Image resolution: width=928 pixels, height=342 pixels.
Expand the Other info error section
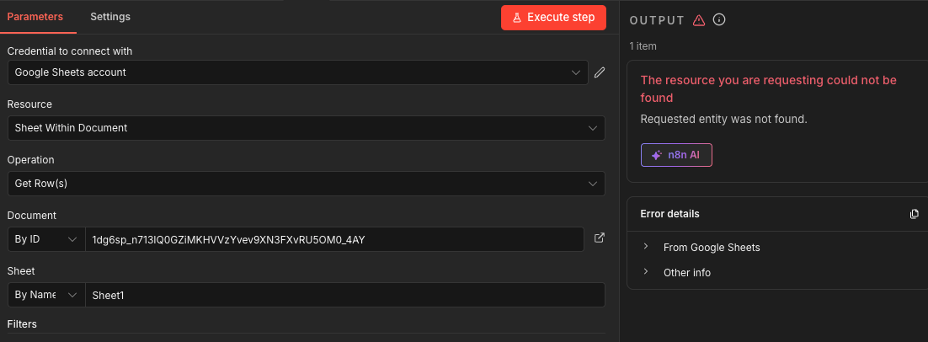tap(686, 273)
